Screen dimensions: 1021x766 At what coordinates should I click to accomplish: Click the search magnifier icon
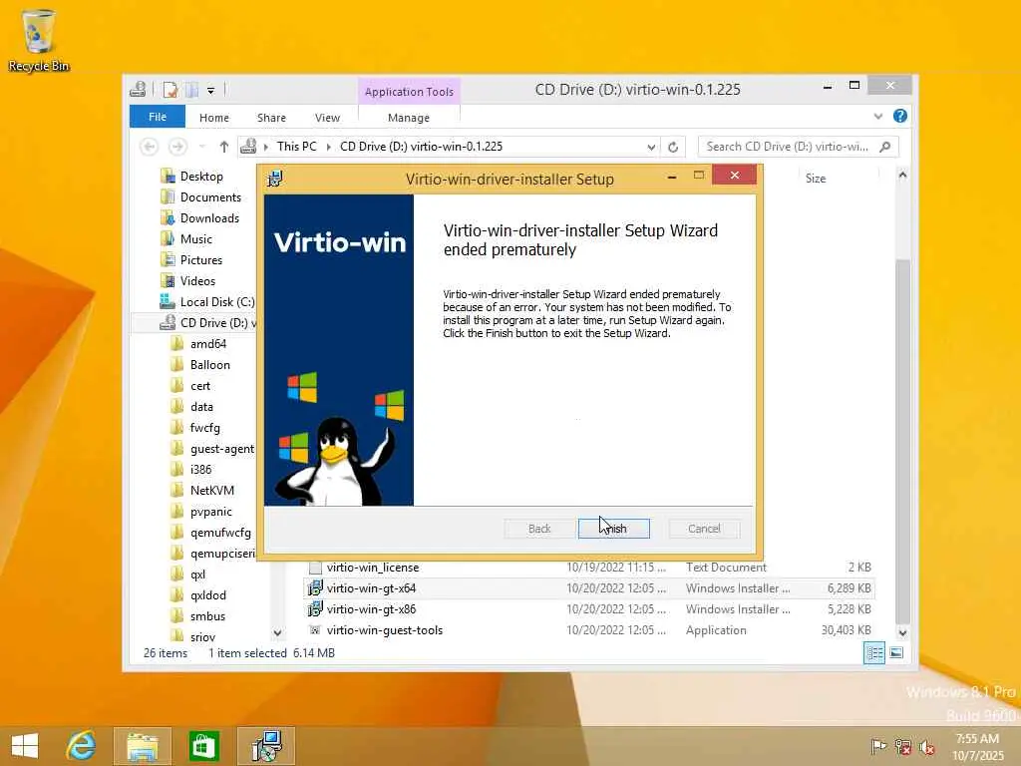click(x=885, y=147)
